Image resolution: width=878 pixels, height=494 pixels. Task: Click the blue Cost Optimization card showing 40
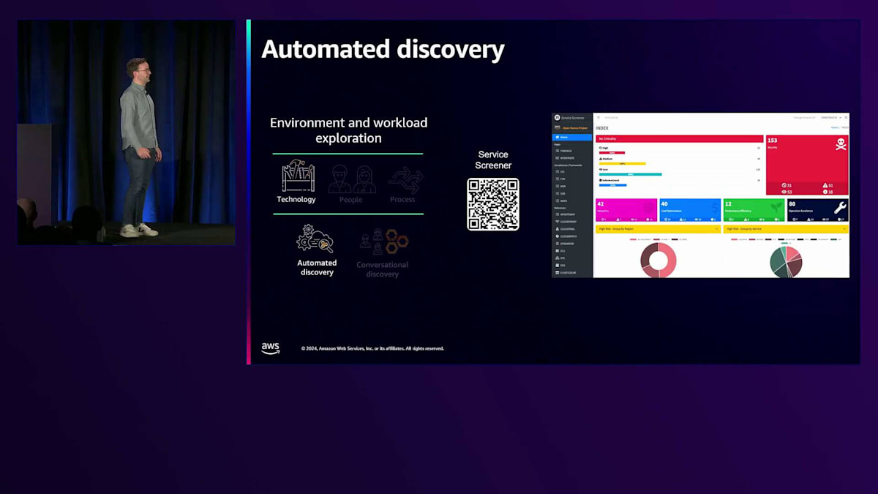691,210
